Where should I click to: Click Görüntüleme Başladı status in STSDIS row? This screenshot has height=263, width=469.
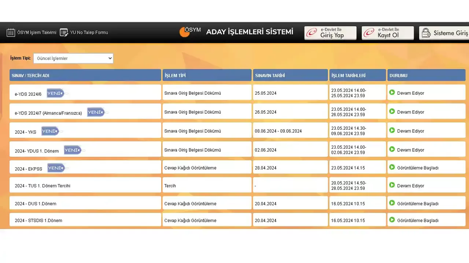(x=418, y=221)
